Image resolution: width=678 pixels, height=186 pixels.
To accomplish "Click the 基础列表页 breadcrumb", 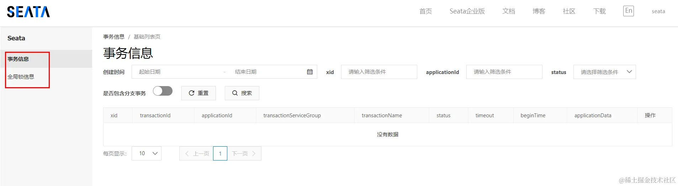I will (147, 37).
